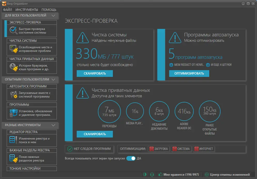This screenshot has height=179, width=257.
Task: Click the ADOBE READER DC circle
Action: coord(184,111)
